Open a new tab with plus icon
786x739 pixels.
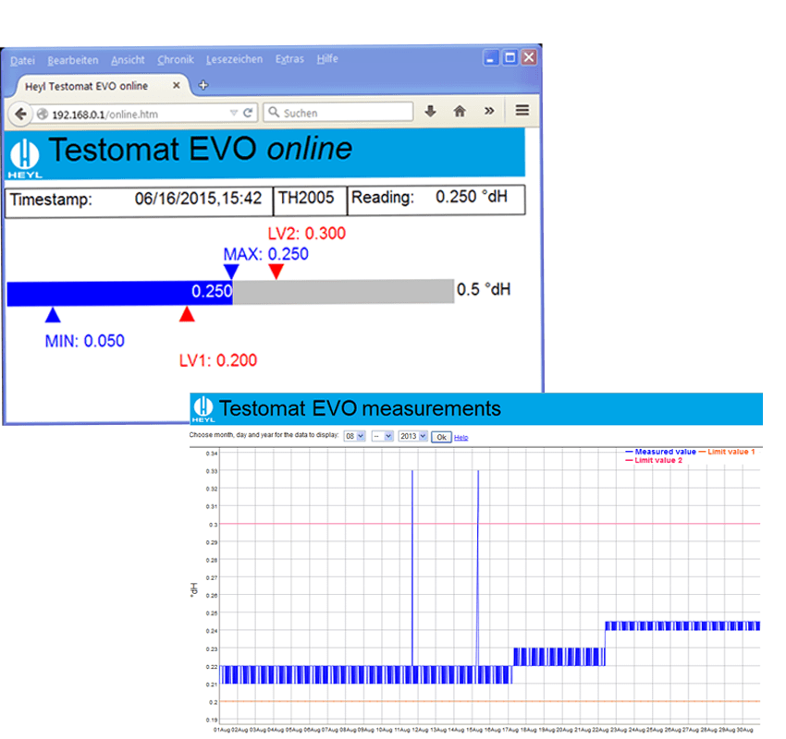point(203,85)
